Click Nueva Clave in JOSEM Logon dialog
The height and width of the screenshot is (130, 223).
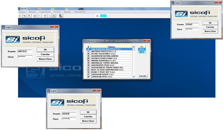(88, 121)
